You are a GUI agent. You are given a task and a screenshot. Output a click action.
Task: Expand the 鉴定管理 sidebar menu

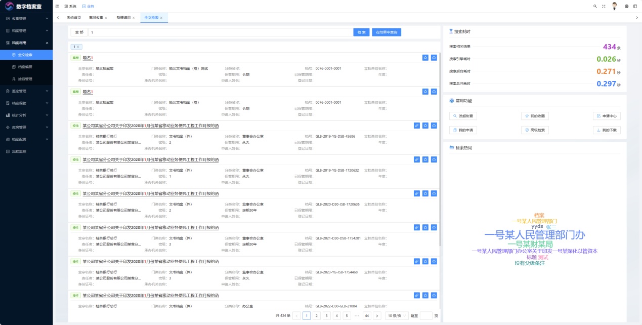[x=26, y=91]
